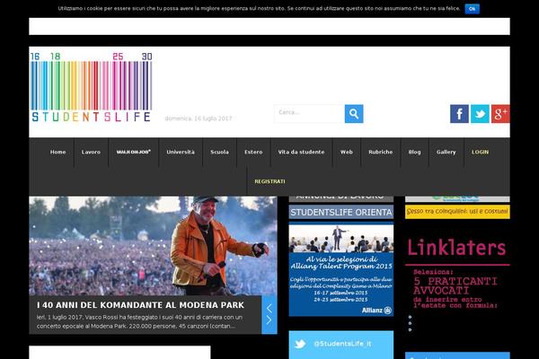Screen dimensions: 539x359
Task: Open the Web menu item
Action: pyautogui.click(x=347, y=152)
